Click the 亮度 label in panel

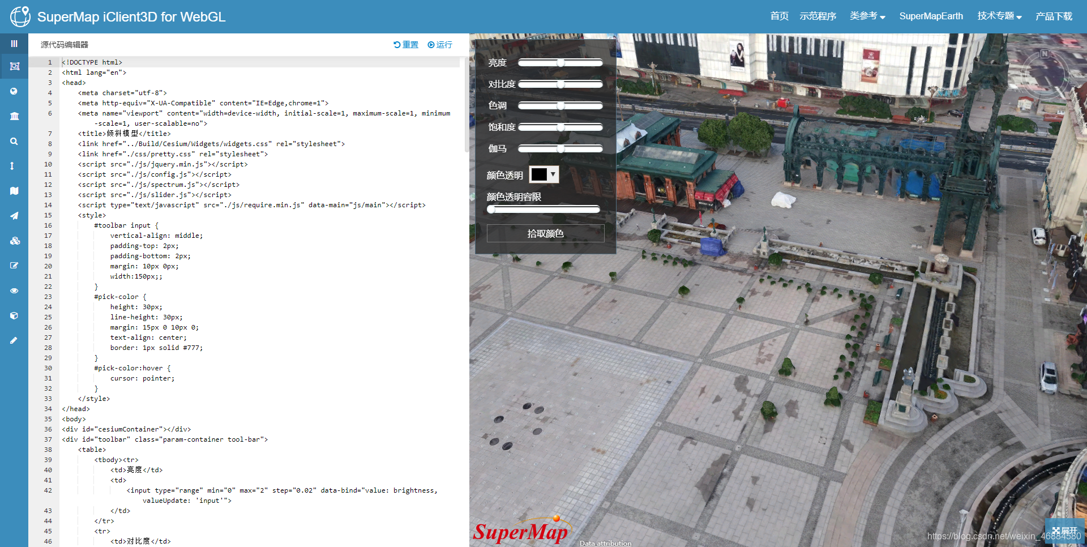click(498, 63)
